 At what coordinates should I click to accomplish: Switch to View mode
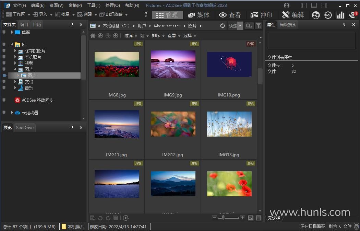(230, 15)
